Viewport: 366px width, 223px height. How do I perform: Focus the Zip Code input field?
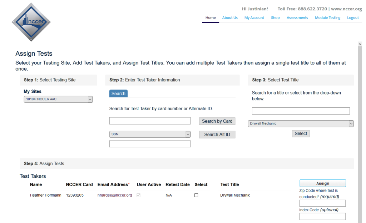322,203
